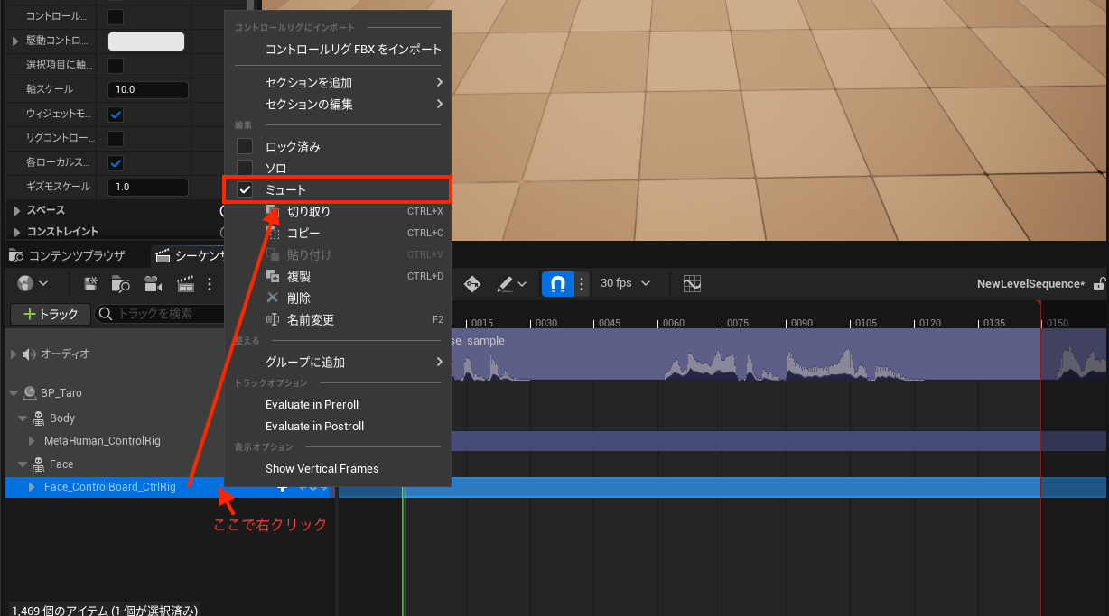Viewport: 1109px width, 616px height.
Task: Click the clapperboard render movie icon
Action: pos(186,284)
